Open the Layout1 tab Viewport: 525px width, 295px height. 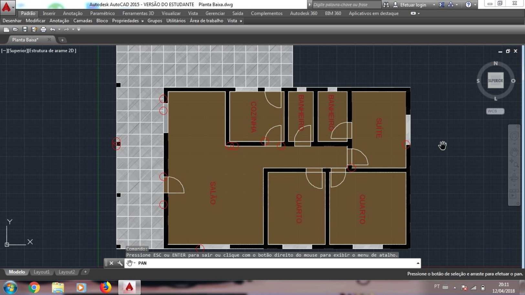pyautogui.click(x=41, y=272)
